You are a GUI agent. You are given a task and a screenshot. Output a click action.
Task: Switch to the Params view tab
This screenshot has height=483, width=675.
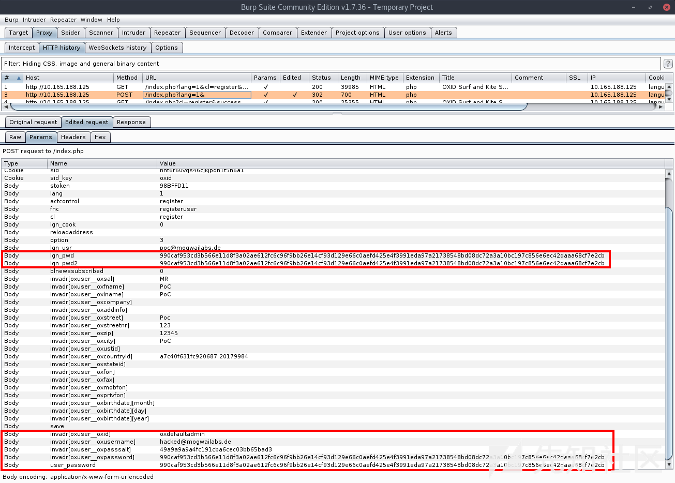tap(41, 137)
